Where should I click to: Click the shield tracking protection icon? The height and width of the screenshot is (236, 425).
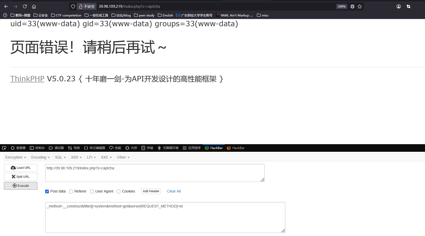[73, 6]
